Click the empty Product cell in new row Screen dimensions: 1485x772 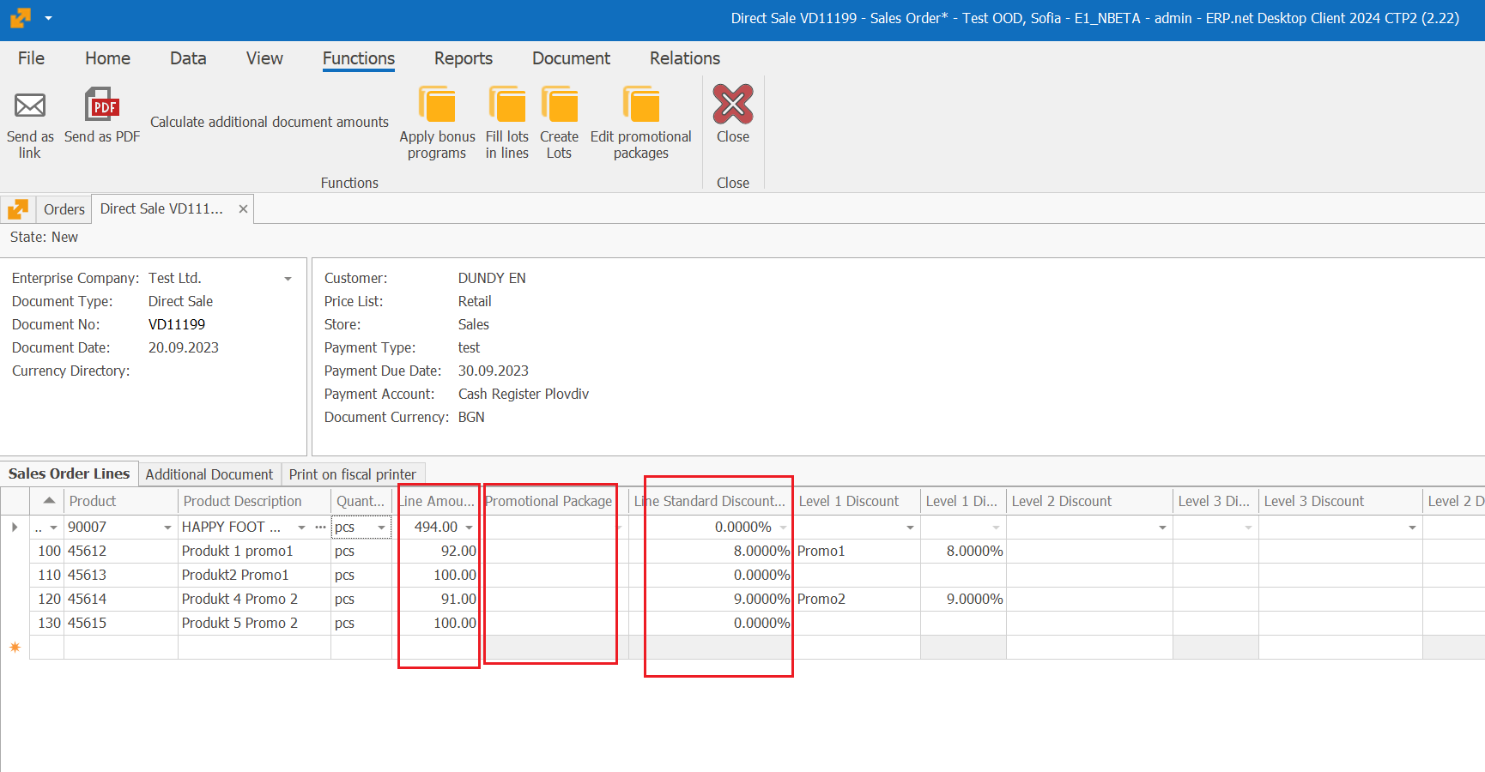(121, 648)
